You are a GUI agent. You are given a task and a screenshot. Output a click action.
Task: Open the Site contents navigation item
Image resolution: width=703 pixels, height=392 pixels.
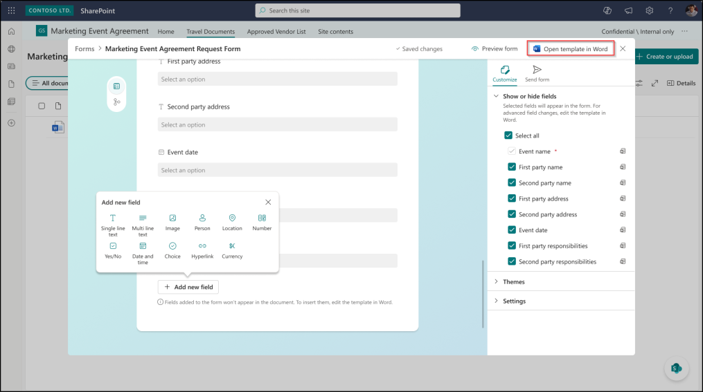(x=336, y=32)
